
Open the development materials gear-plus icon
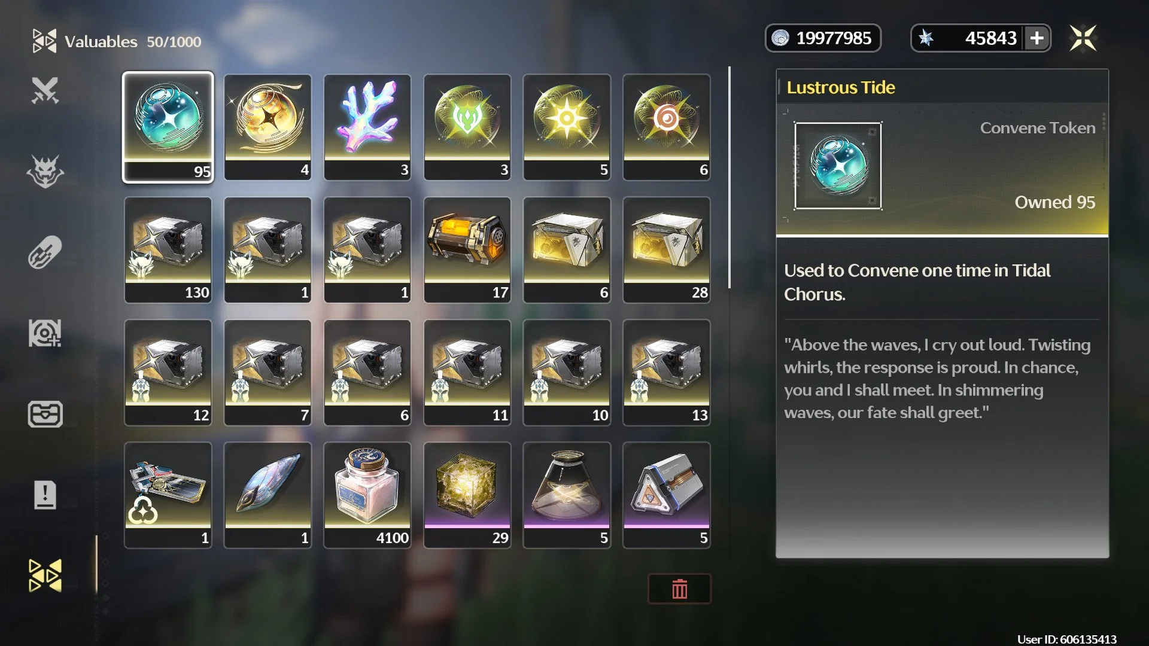(x=45, y=333)
